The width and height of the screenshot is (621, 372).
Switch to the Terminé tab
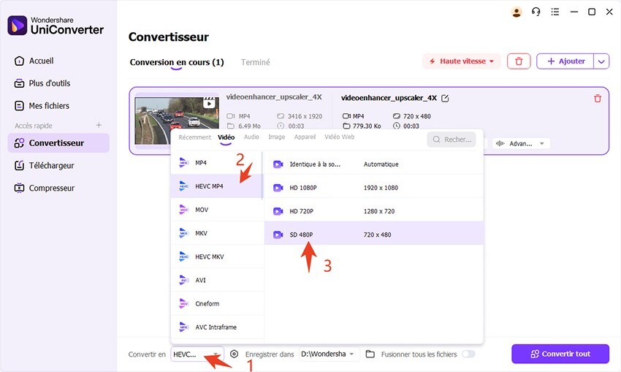[x=256, y=62]
